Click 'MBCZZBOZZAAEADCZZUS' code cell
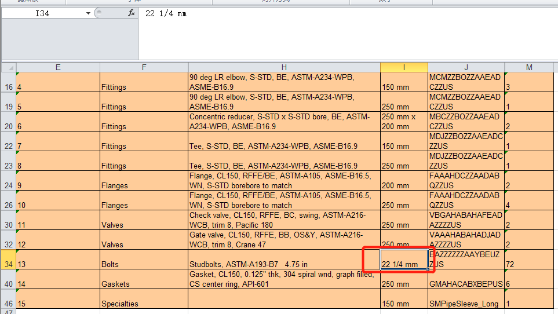The width and height of the screenshot is (558, 314). point(466,122)
